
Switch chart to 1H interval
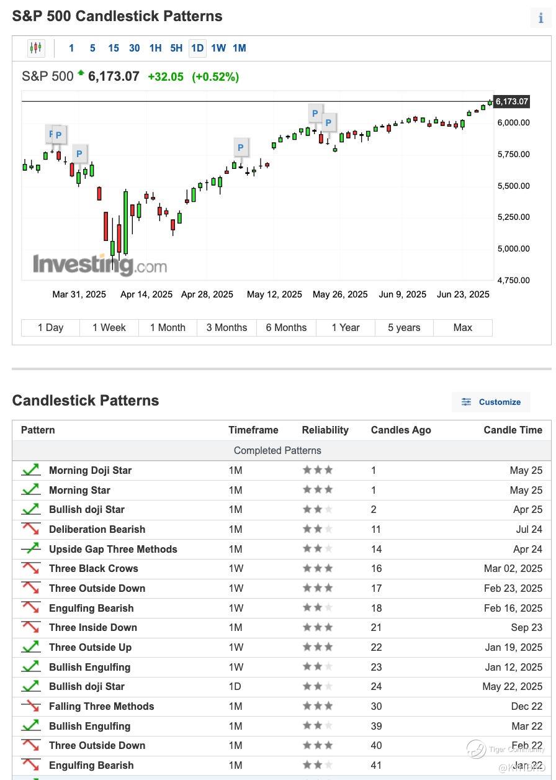click(x=156, y=48)
